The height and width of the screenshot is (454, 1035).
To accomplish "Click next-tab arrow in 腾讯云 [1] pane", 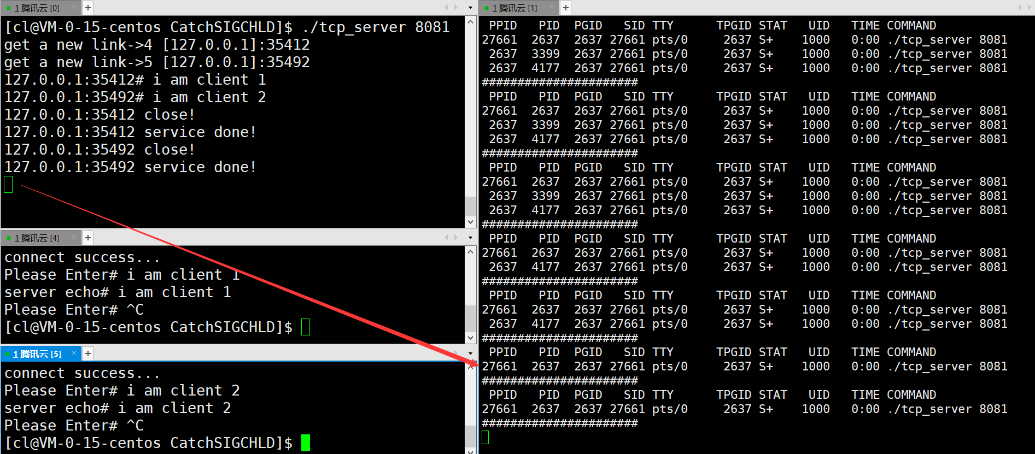I will point(1030,8).
